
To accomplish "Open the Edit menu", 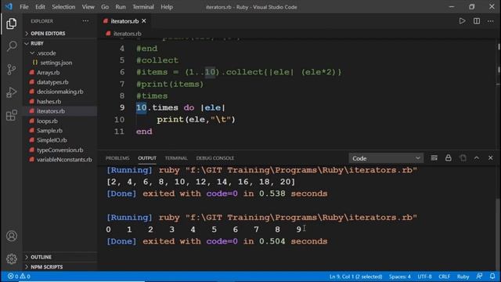I will click(x=40, y=7).
